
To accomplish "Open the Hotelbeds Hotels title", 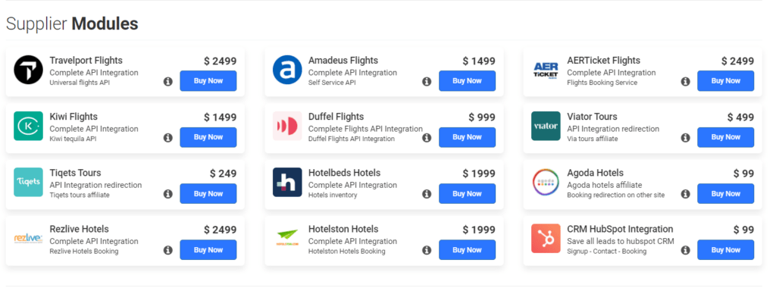I will pyautogui.click(x=345, y=174).
